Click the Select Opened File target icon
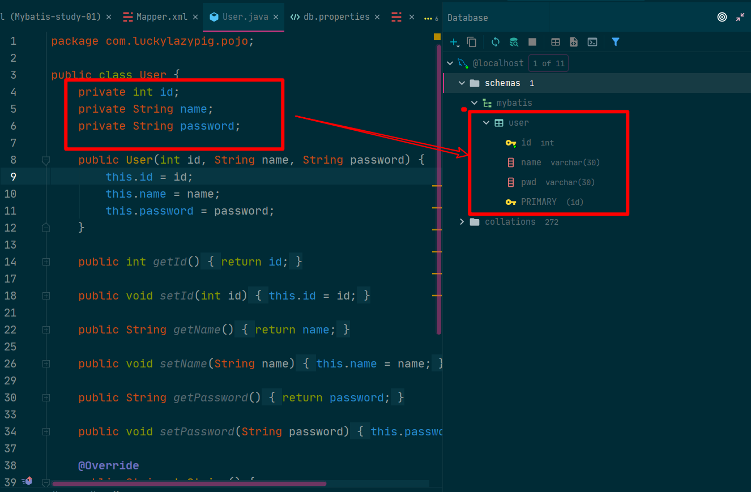Screen dimensions: 751x492 722,17
